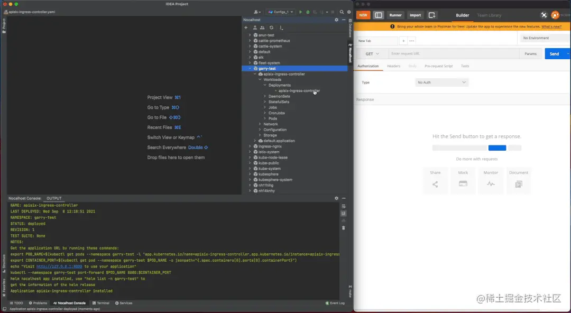Switch to Headers tab in Postman
This screenshot has width=571, height=313.
[394, 66]
